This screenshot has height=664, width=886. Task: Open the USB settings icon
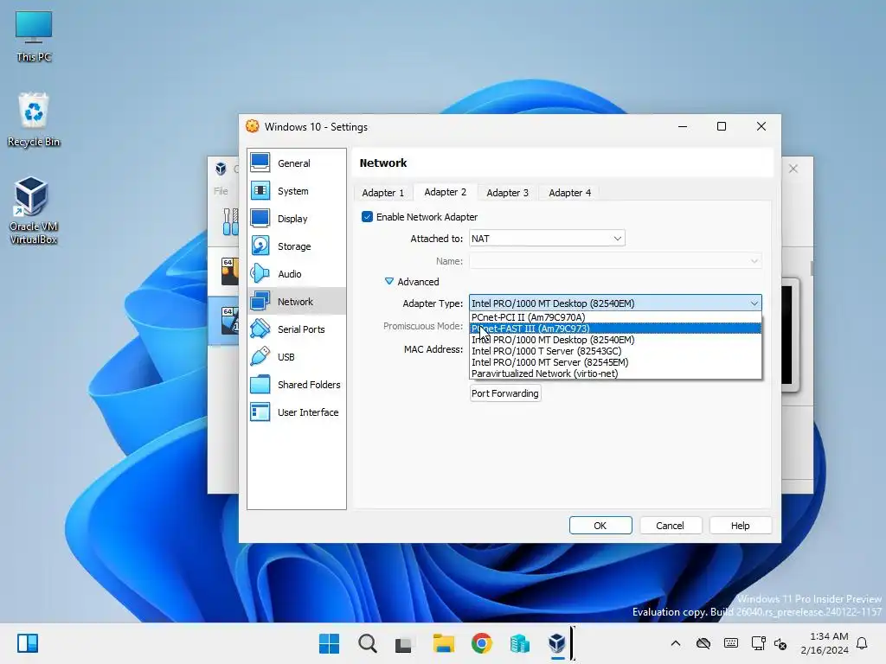click(260, 357)
